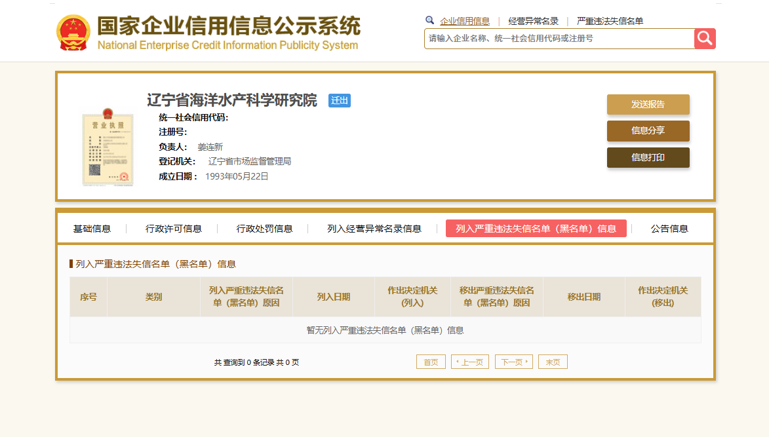Click the 统一社会信用代码 label
The image size is (769, 437).
193,117
